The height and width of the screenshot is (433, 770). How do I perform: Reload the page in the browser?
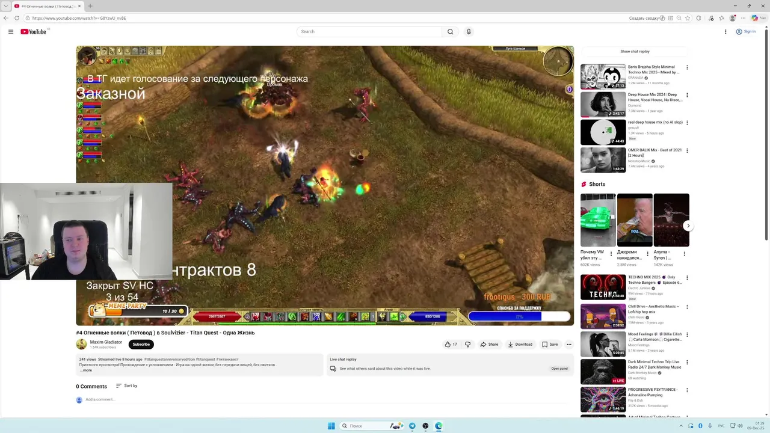(17, 18)
